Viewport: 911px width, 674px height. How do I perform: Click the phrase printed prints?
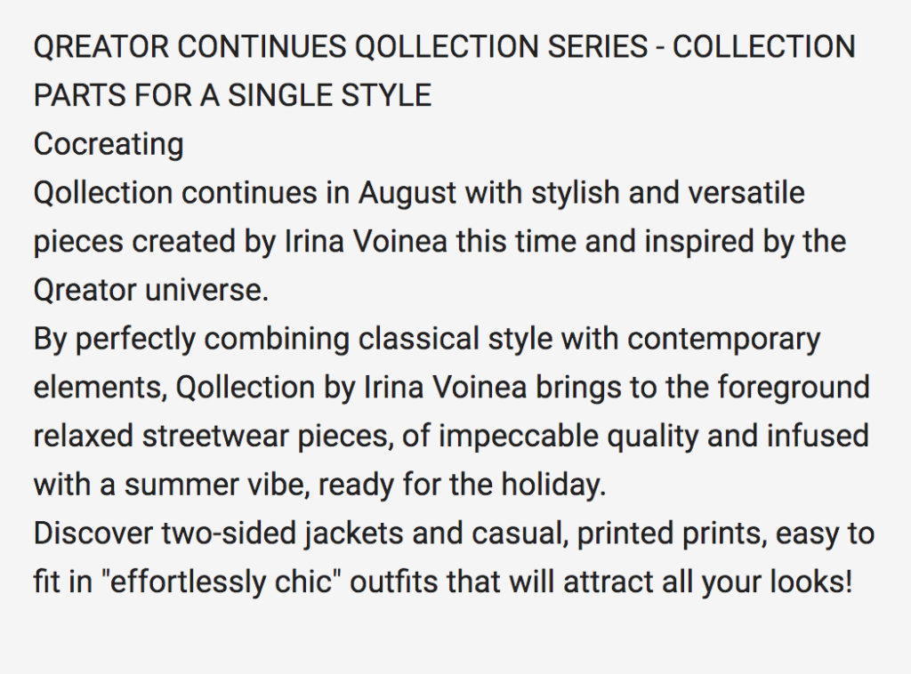[x=669, y=534]
